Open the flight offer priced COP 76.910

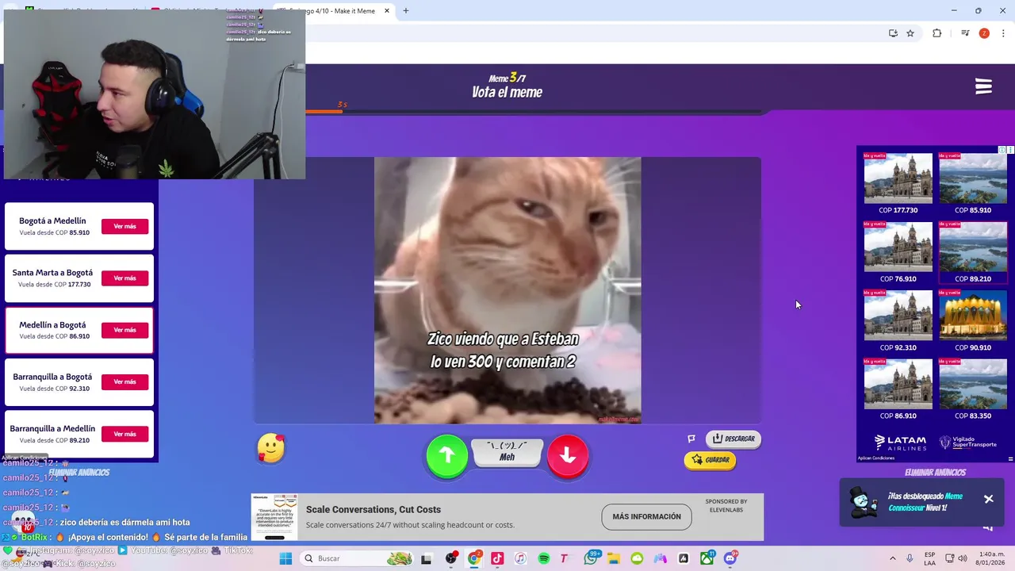[898, 252]
